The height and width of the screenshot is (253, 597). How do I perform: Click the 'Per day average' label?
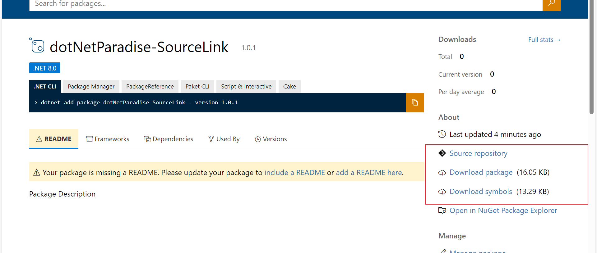[461, 92]
